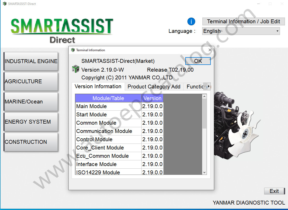Select the Control Module row

119,139
